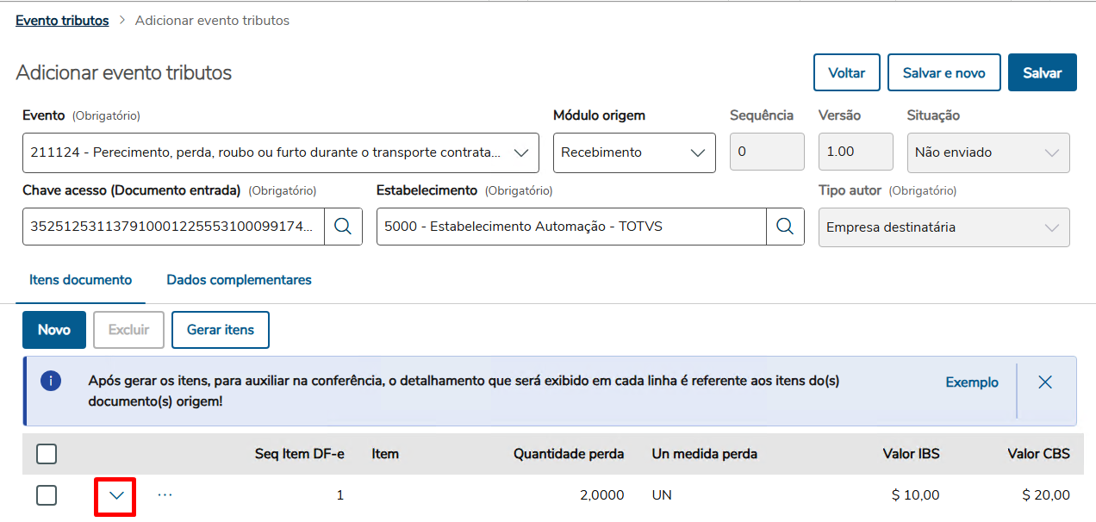Click the Evento tributos breadcrumb link

pyautogui.click(x=62, y=21)
